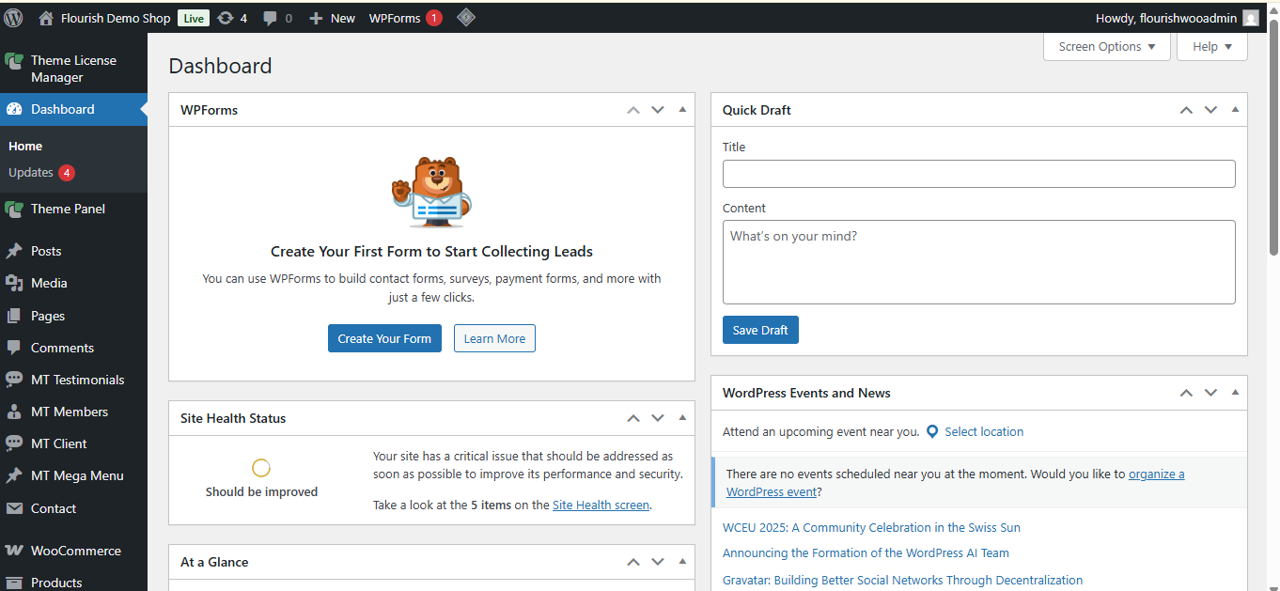
Task: Move the WordPress Events and News widget up
Action: pyautogui.click(x=1186, y=393)
